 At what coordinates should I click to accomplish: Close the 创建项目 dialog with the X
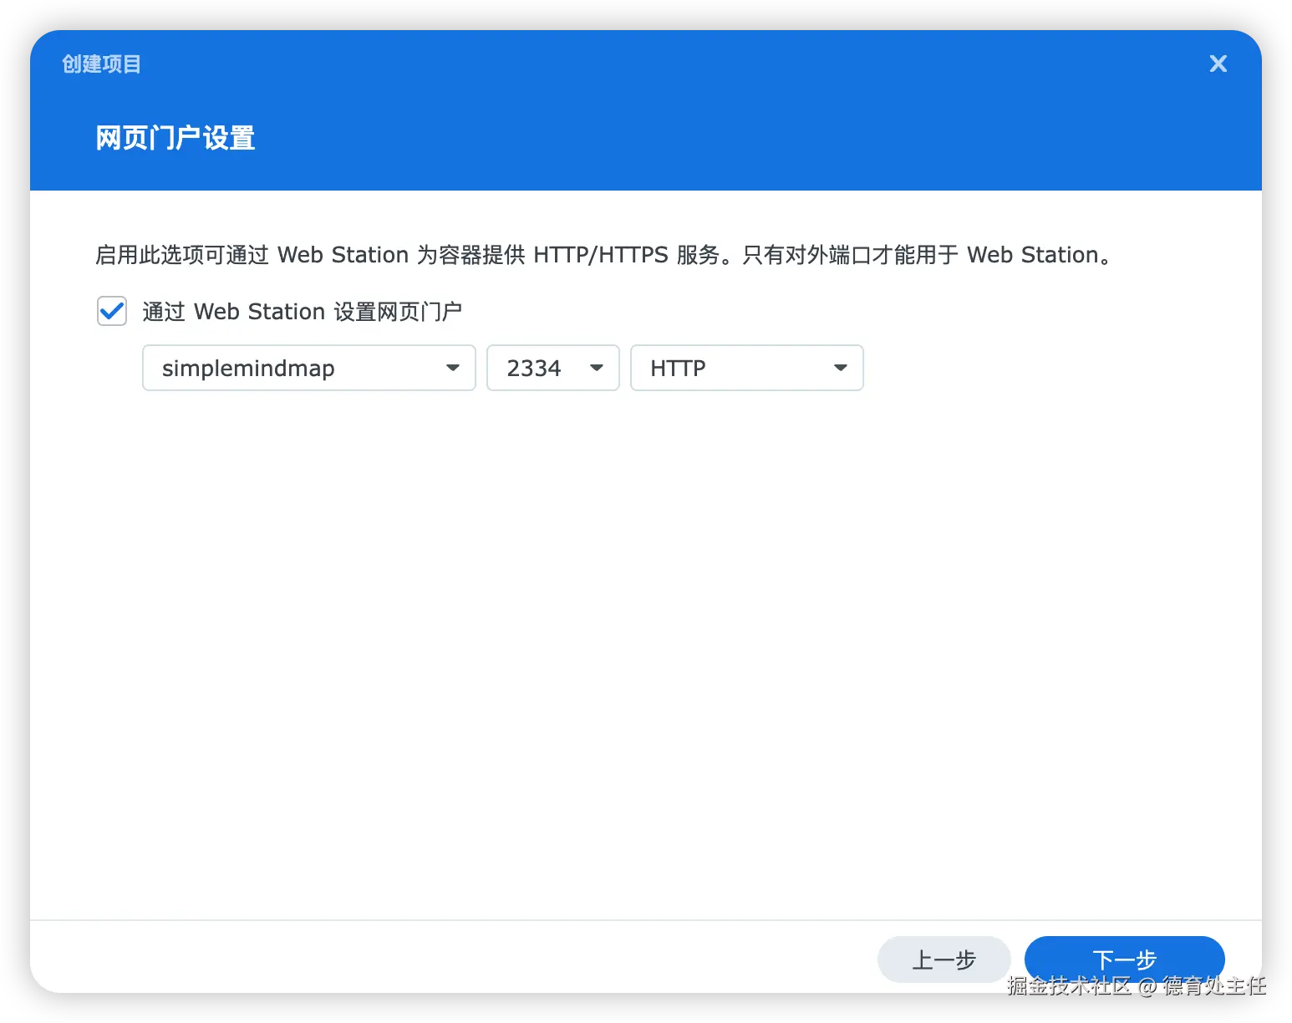coord(1218,64)
